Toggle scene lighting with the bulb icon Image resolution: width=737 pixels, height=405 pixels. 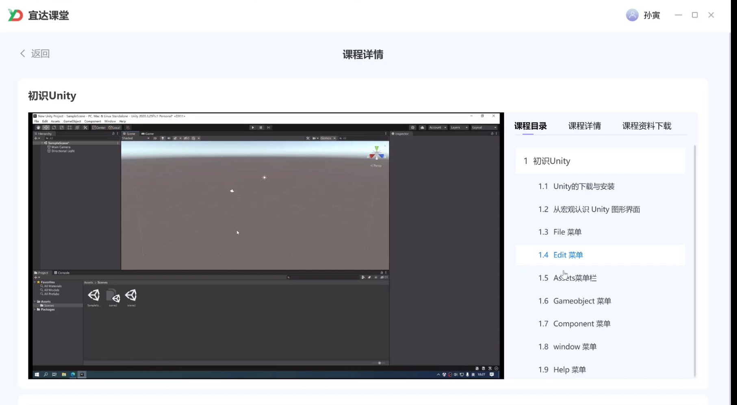163,138
